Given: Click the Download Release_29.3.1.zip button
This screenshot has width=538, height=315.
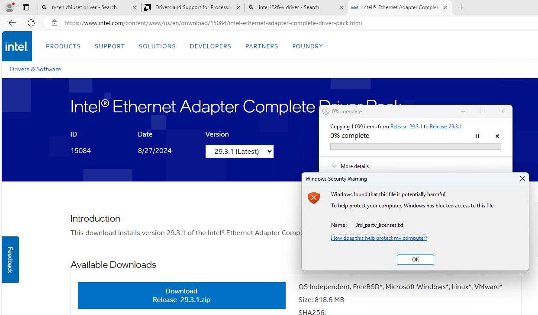Looking at the screenshot, I should [x=182, y=296].
